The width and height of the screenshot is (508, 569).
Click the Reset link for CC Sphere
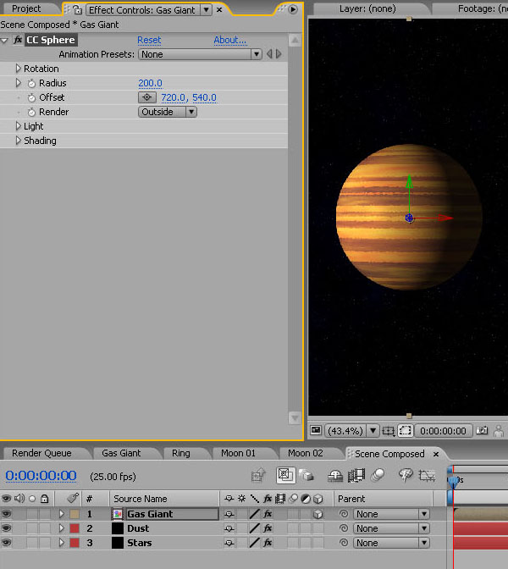pyautogui.click(x=149, y=40)
